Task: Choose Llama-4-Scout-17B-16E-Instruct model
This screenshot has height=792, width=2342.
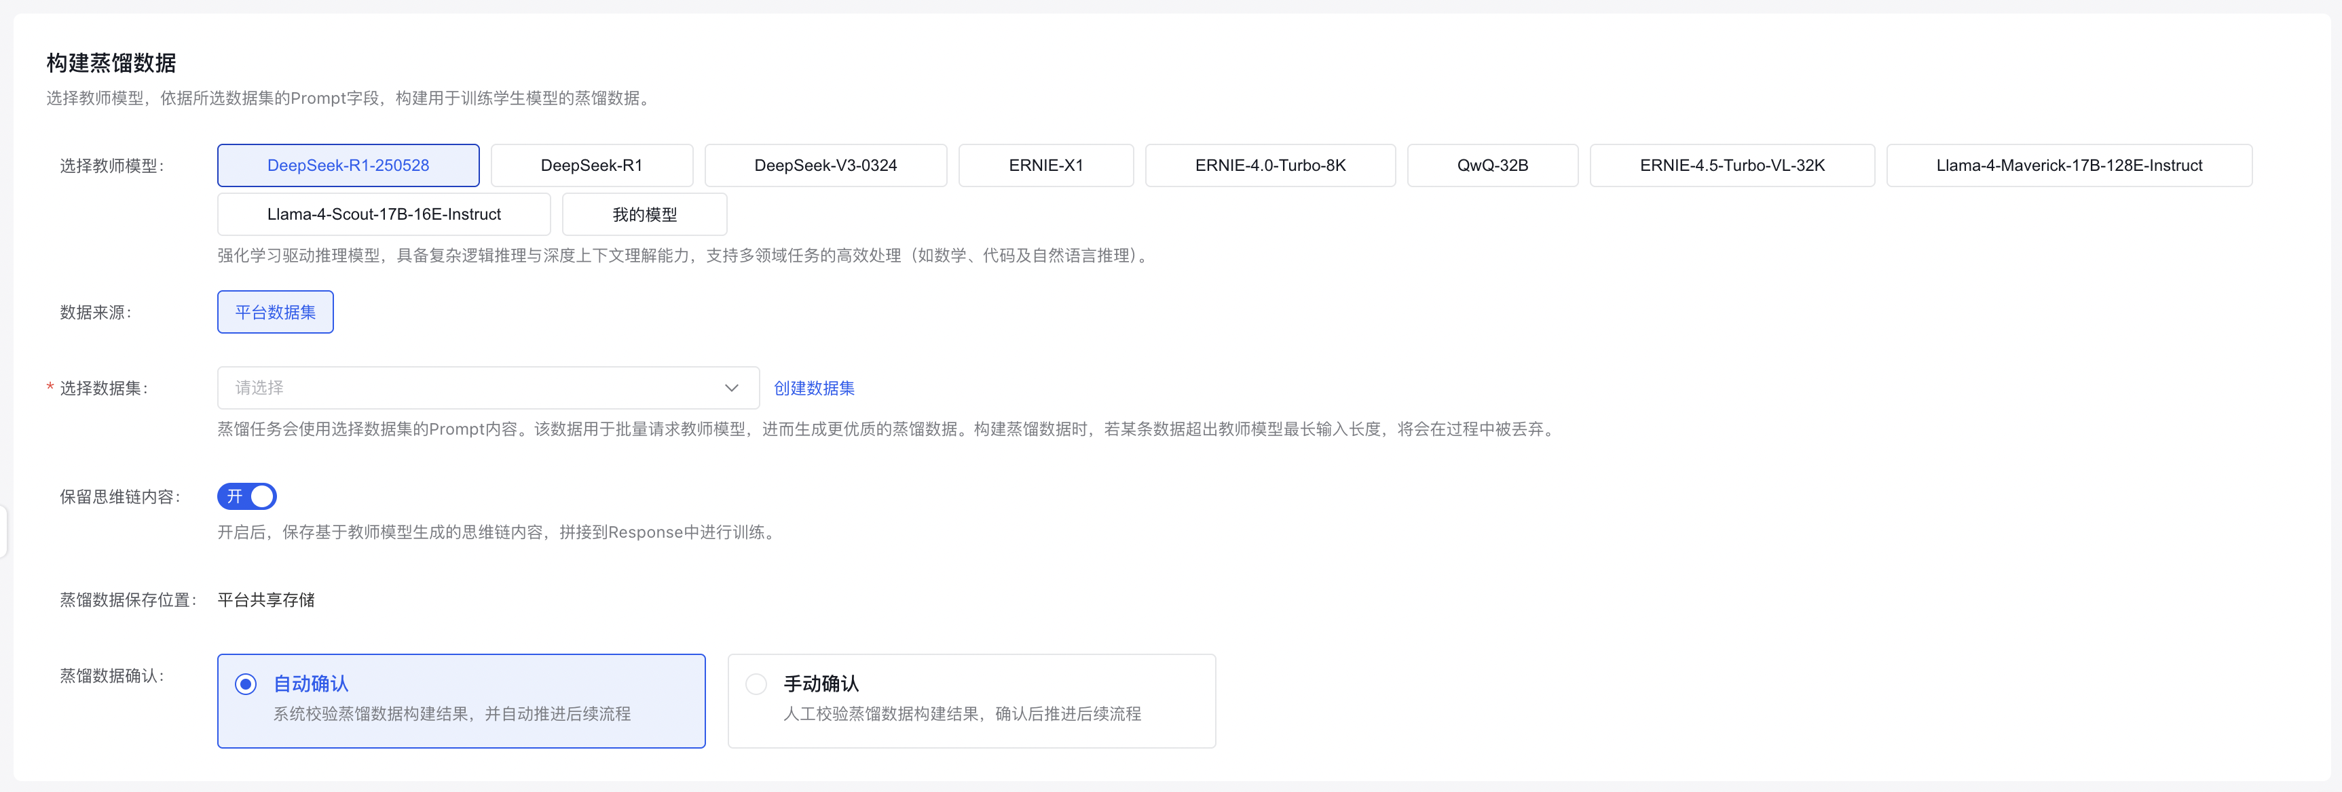Action: pos(384,214)
